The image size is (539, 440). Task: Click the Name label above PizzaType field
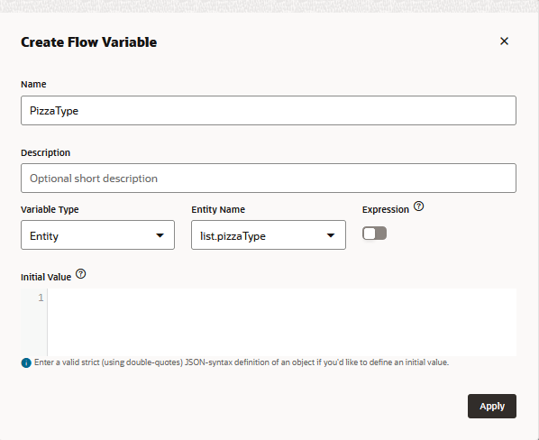point(33,84)
